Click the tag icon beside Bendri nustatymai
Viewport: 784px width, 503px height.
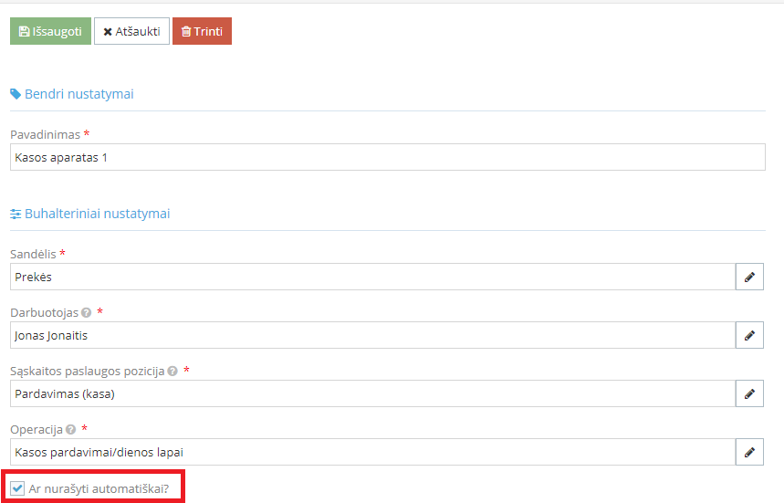[x=16, y=94]
